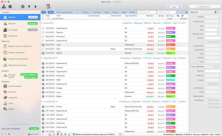Collapse the décembre 2016 group
The width and height of the screenshot is (222, 136).
click(x=42, y=58)
